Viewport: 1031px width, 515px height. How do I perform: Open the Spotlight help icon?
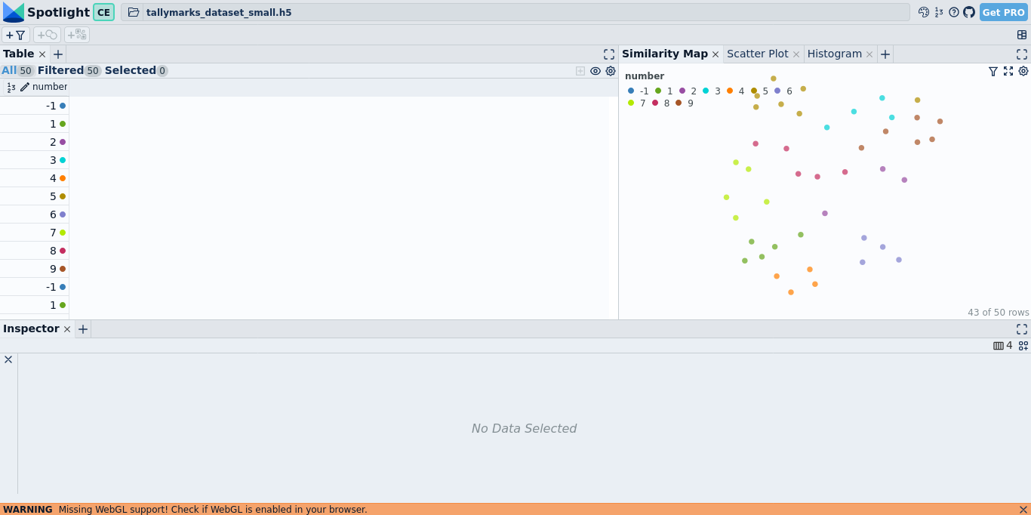tap(953, 12)
